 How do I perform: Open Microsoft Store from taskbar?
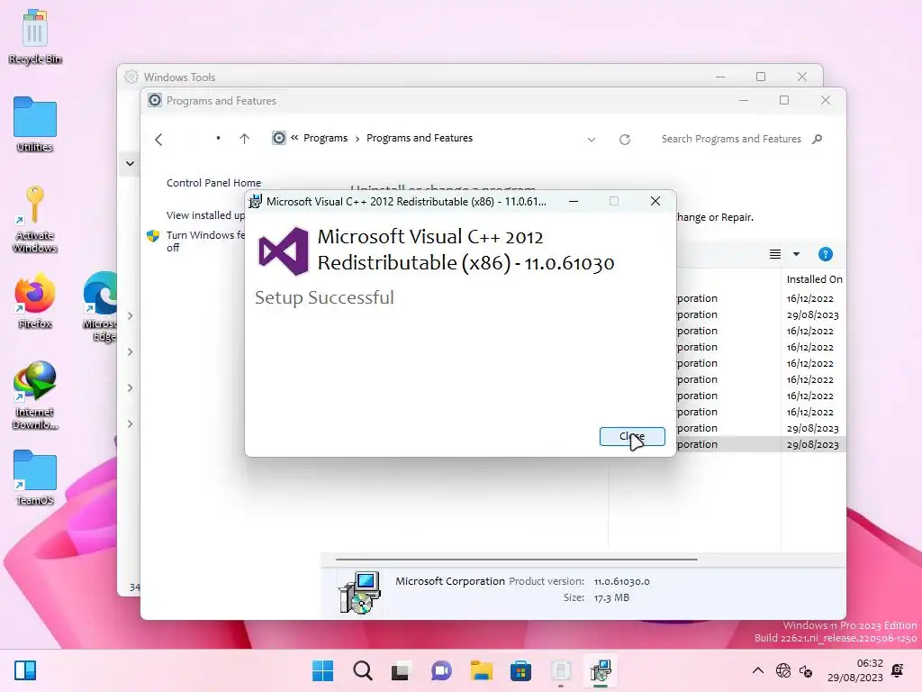click(520, 670)
